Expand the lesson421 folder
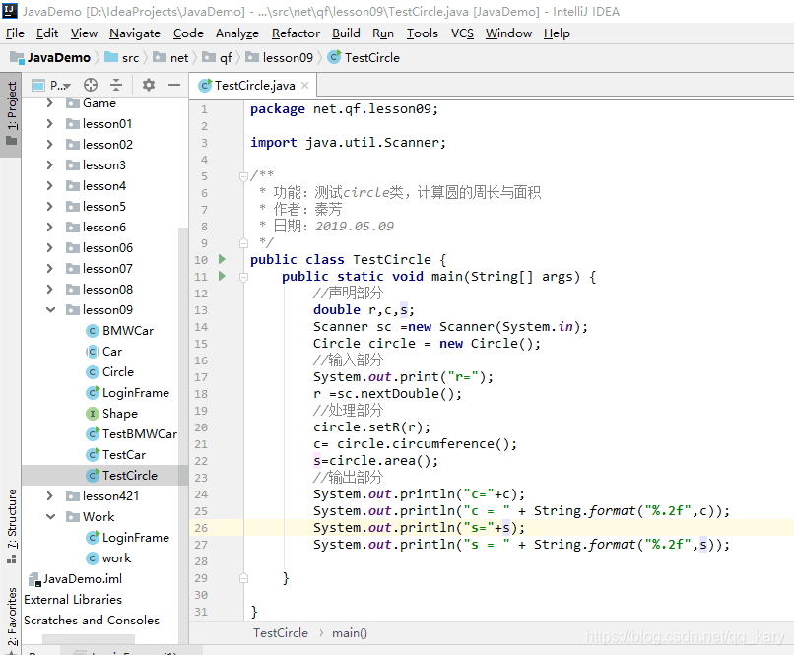This screenshot has width=794, height=655. (49, 496)
